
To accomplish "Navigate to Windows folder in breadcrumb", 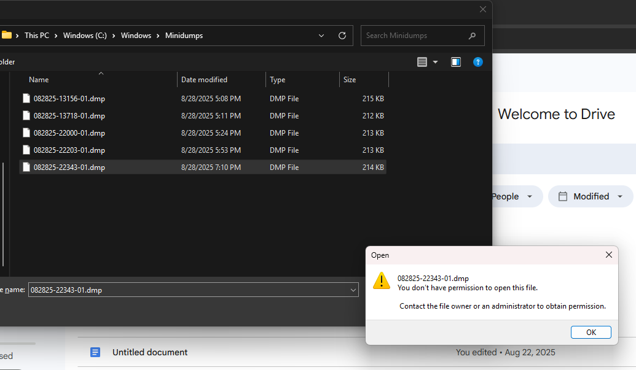I will click(x=136, y=36).
